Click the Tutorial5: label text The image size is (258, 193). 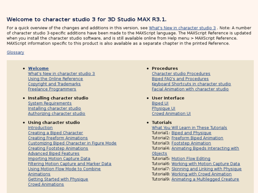pyautogui.click(x=161, y=159)
